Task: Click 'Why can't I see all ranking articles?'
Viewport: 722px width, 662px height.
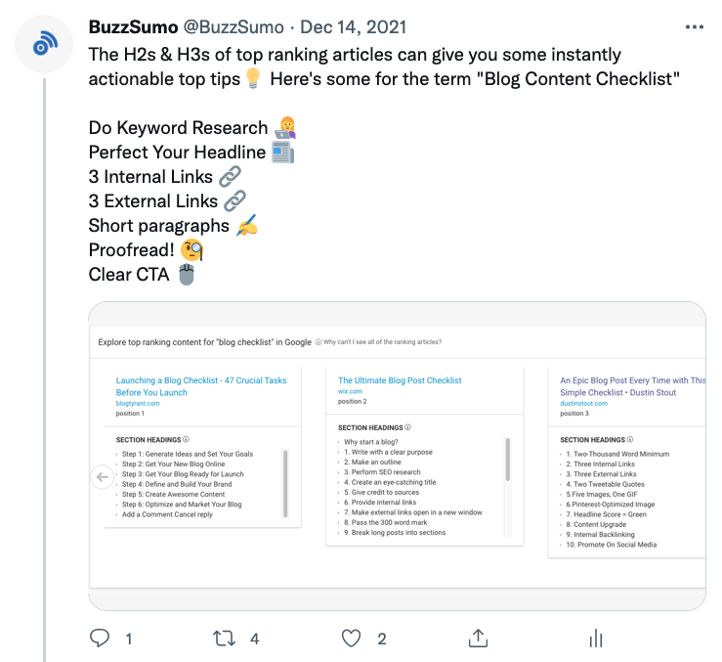Action: [x=382, y=342]
